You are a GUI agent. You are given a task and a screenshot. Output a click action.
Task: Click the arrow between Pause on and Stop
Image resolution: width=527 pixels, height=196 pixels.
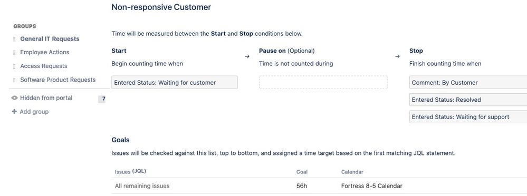(397, 56)
